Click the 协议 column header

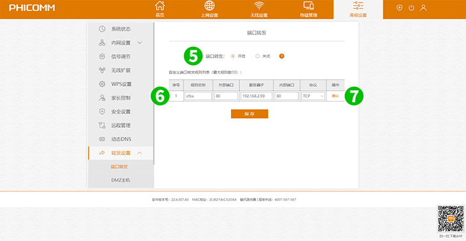[x=313, y=85]
